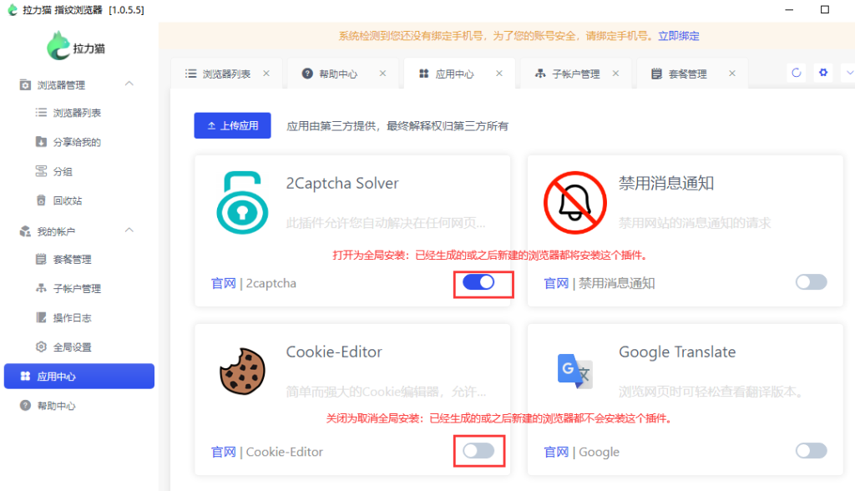The image size is (855, 491).
Task: Close the 应用中心 tab
Action: [x=499, y=73]
